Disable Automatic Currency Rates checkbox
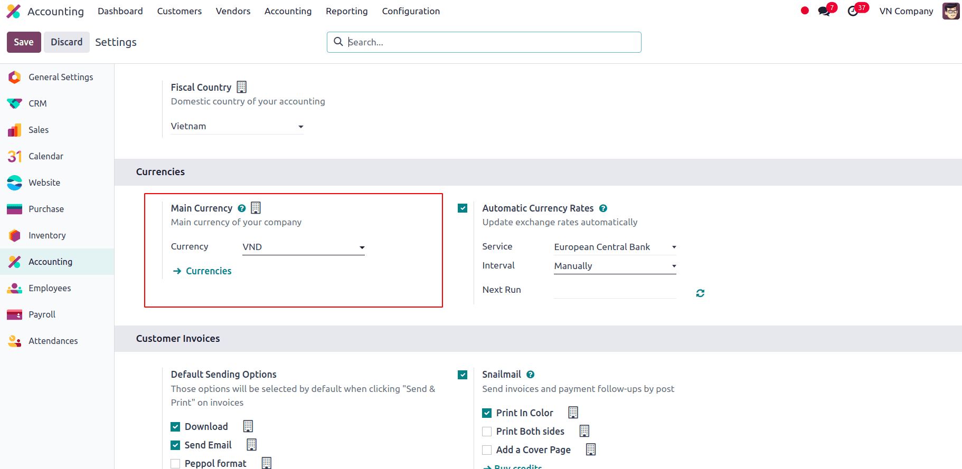 click(x=463, y=208)
